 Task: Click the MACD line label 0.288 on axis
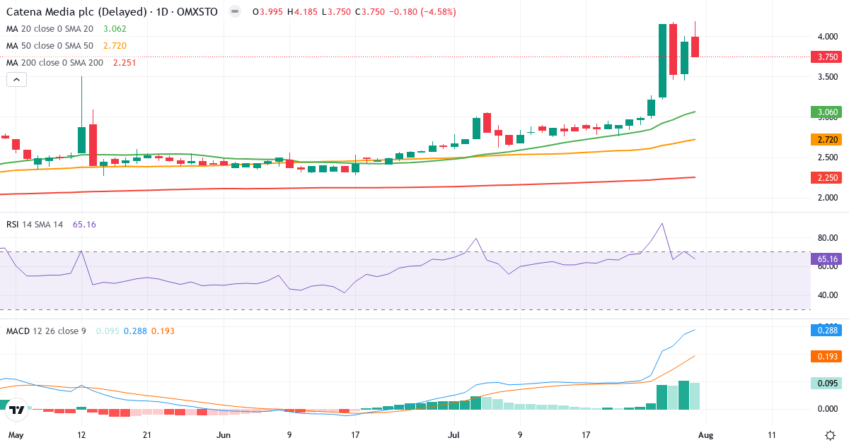pyautogui.click(x=827, y=330)
